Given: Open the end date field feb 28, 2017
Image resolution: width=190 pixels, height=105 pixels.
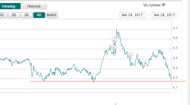Looking at the screenshot, I should [x=165, y=15].
